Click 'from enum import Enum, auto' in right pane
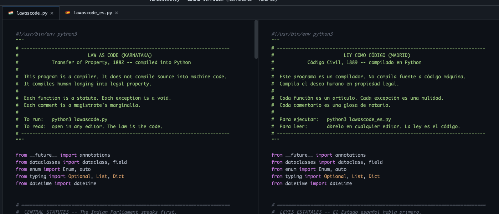This screenshot has width=499, height=214. 309,169
